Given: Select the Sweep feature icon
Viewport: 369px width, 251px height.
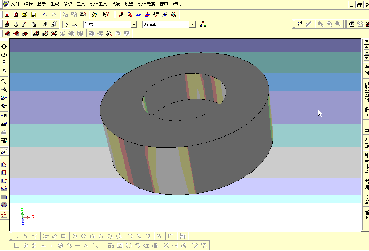Looking at the screenshot, I should click(x=24, y=24).
